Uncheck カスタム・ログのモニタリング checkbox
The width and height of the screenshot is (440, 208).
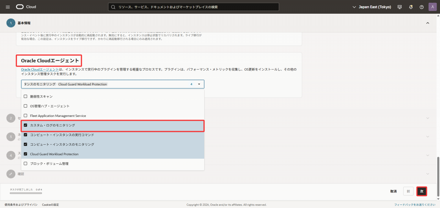tap(25, 125)
